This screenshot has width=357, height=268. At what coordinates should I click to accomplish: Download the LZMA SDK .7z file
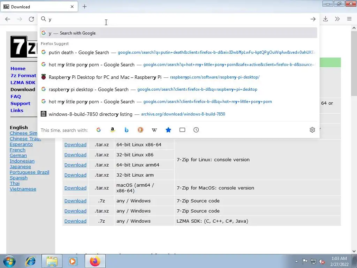(75, 221)
